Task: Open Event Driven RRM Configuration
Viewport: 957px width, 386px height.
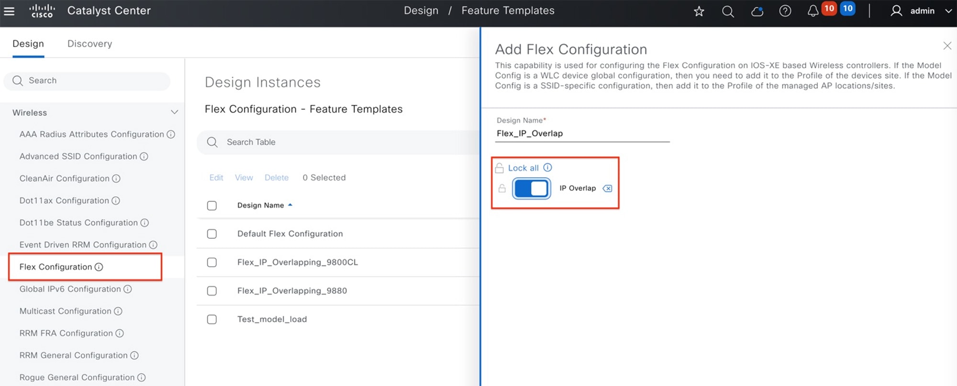Action: click(83, 245)
